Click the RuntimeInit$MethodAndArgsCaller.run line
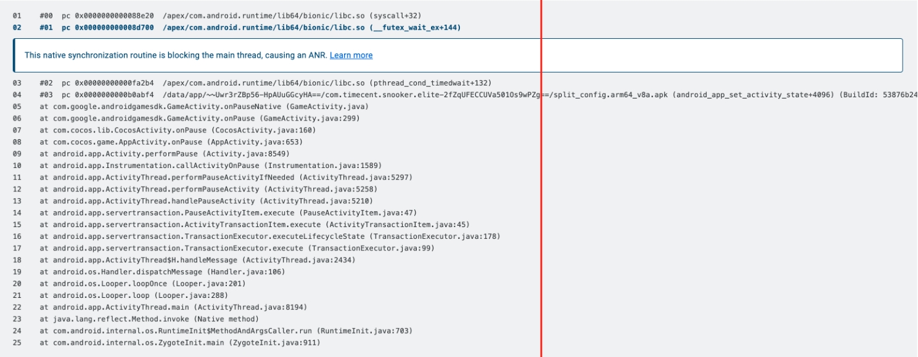 click(226, 331)
